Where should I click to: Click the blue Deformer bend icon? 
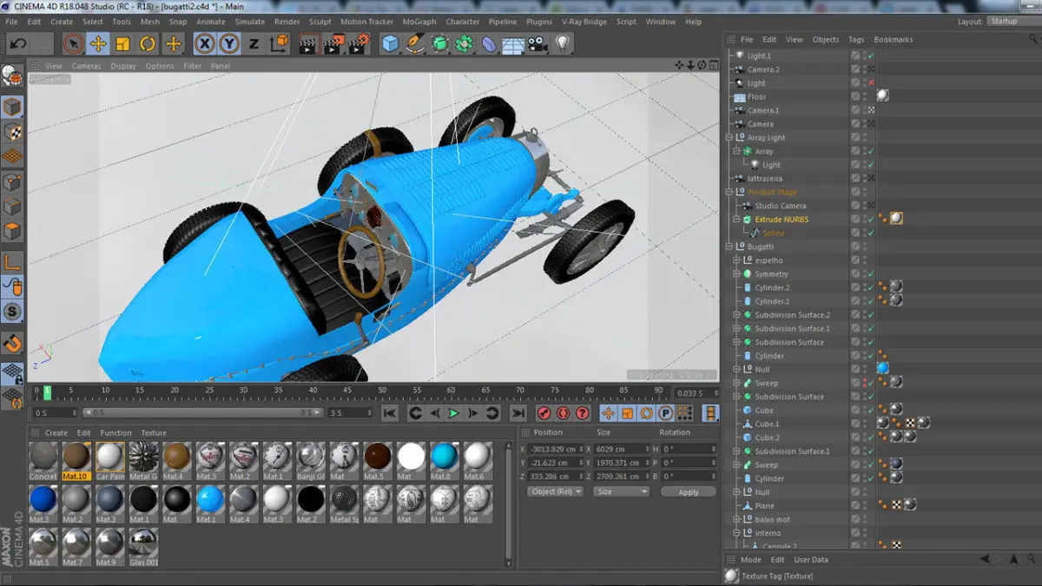point(489,43)
